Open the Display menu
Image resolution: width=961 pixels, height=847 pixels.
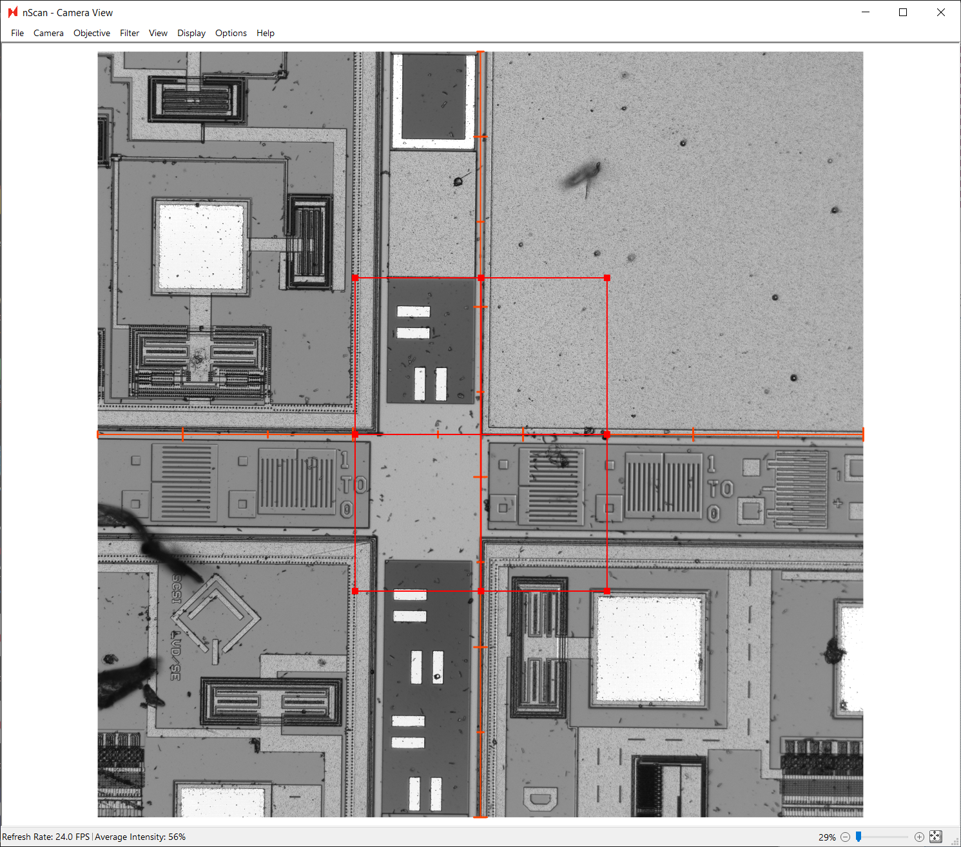coord(191,33)
